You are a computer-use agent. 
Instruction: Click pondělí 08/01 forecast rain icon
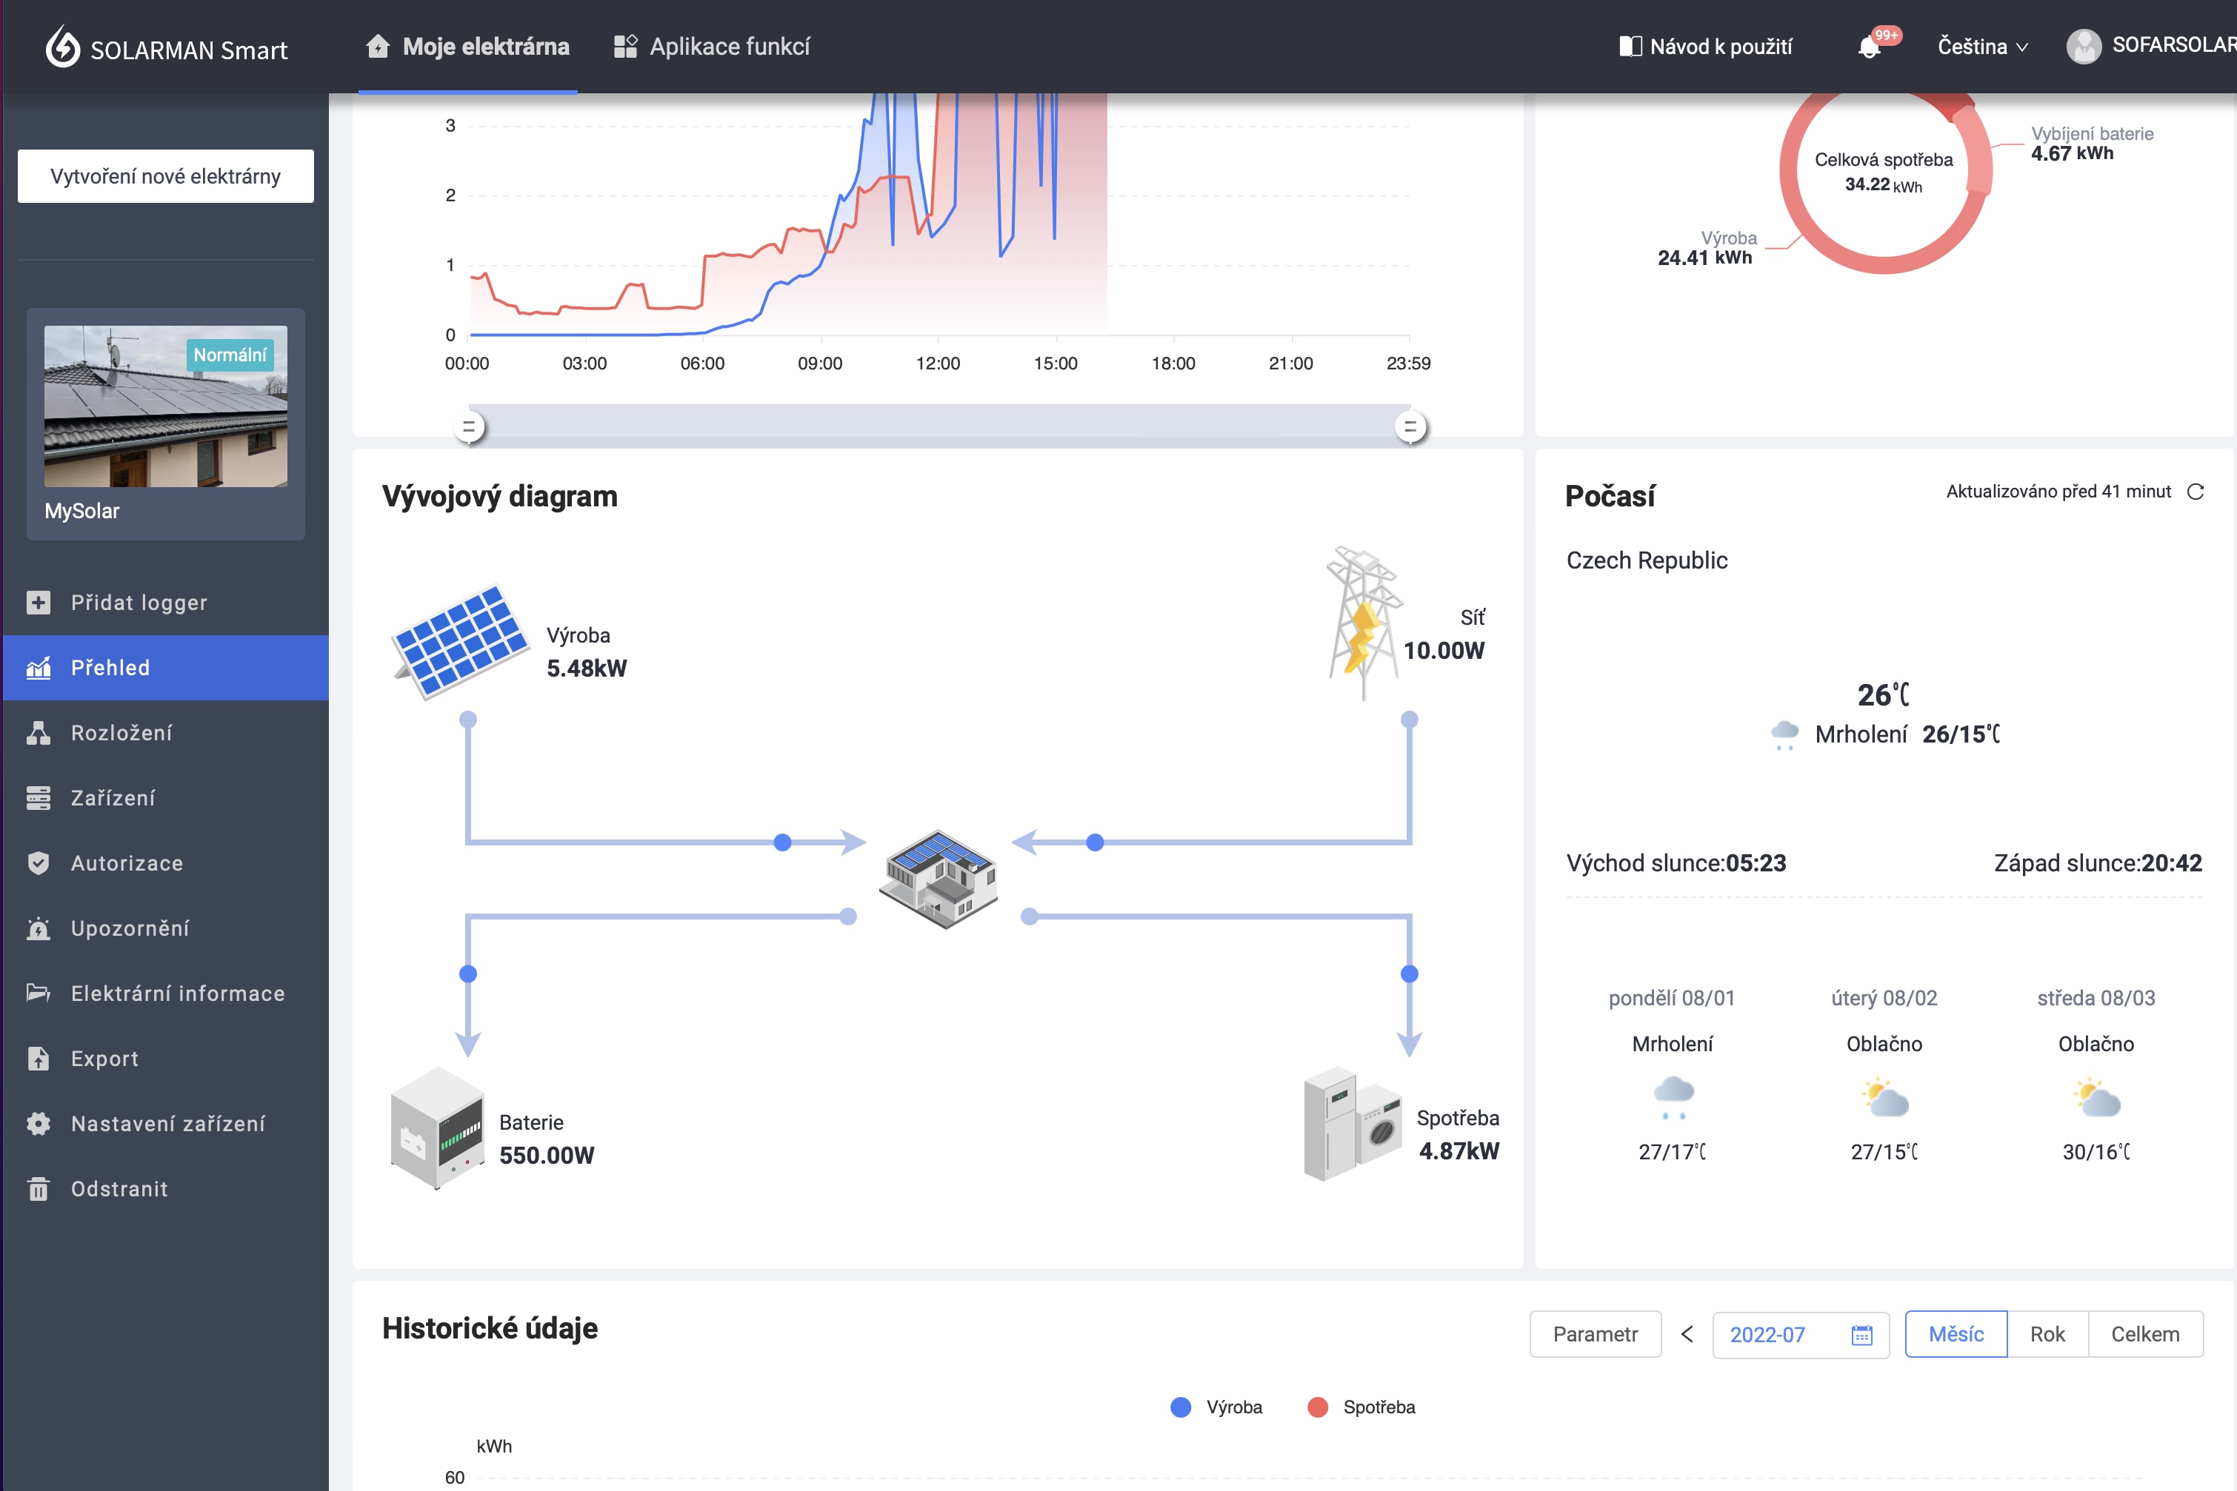pos(1674,1097)
